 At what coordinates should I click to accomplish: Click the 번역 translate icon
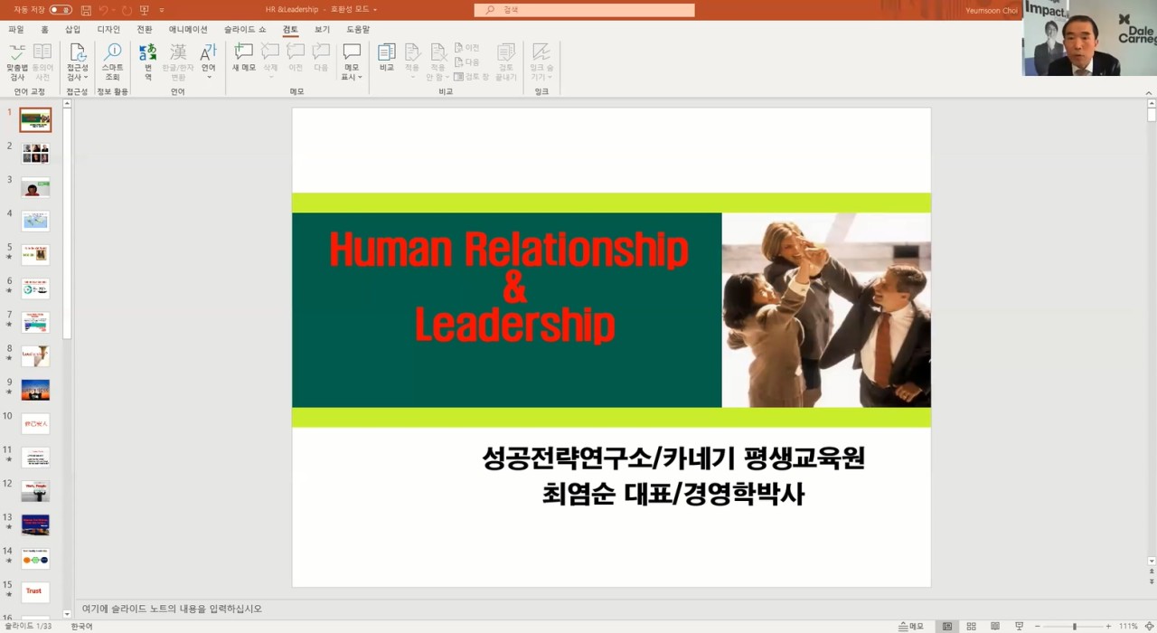148,62
